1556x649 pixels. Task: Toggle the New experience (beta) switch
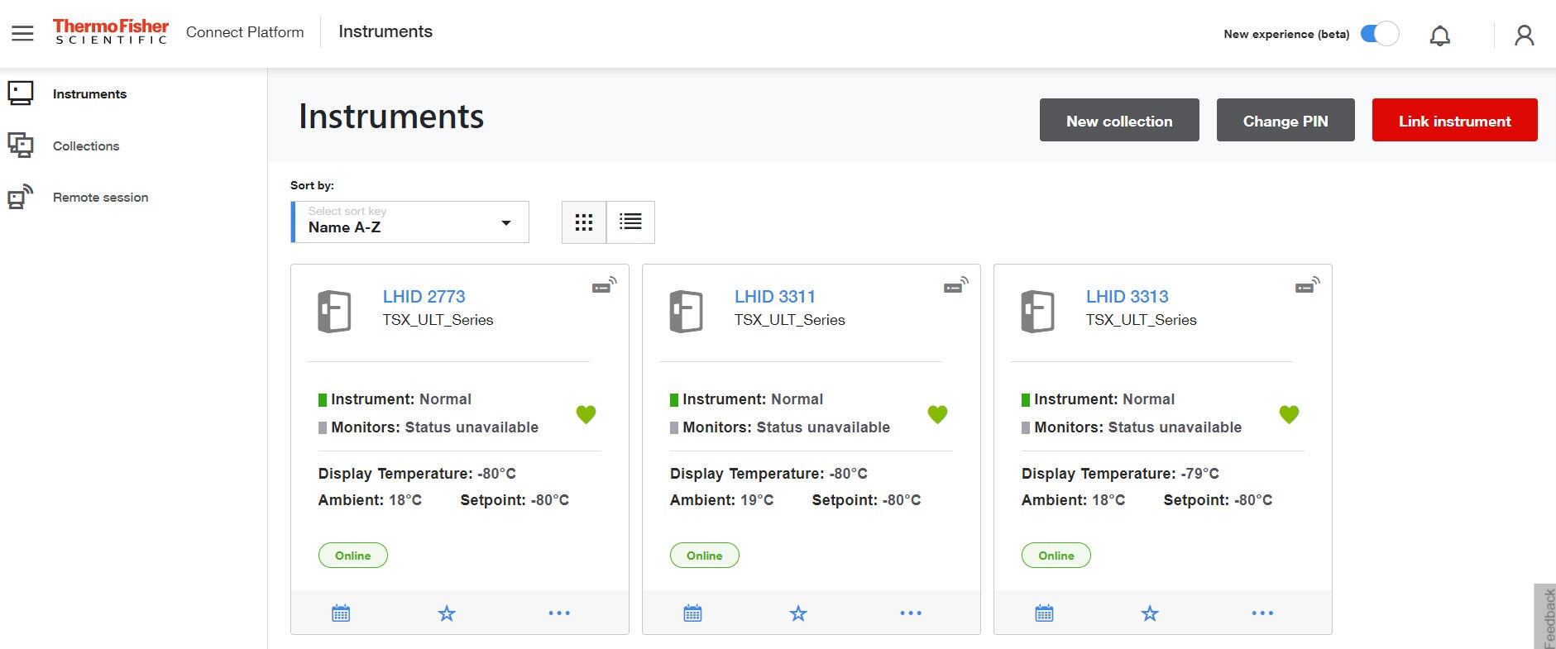click(1380, 34)
